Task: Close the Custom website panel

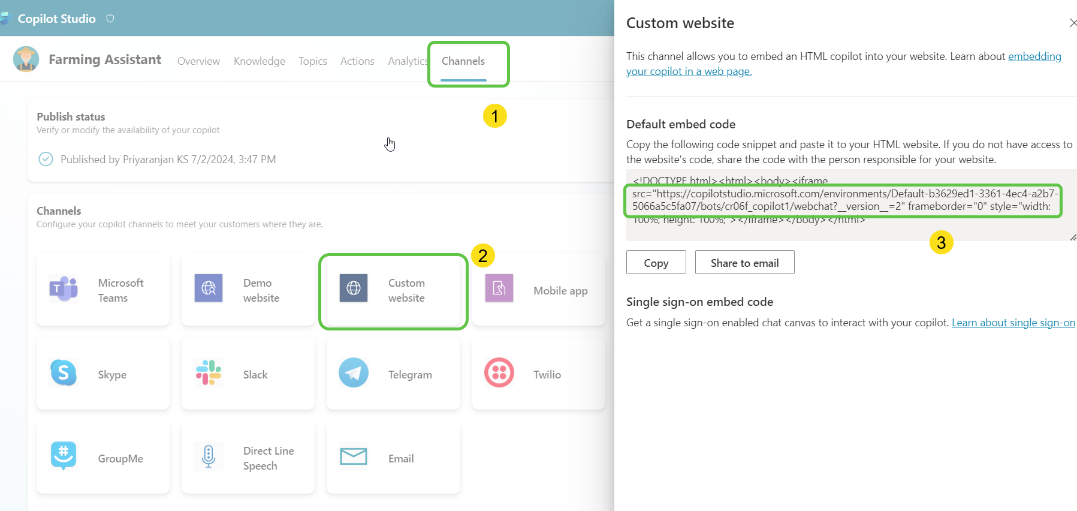Action: coord(1073,23)
